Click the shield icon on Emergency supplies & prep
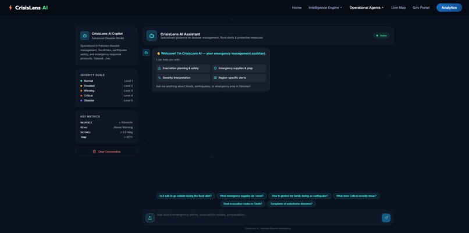The width and height of the screenshot is (469, 233). pyautogui.click(x=215, y=68)
